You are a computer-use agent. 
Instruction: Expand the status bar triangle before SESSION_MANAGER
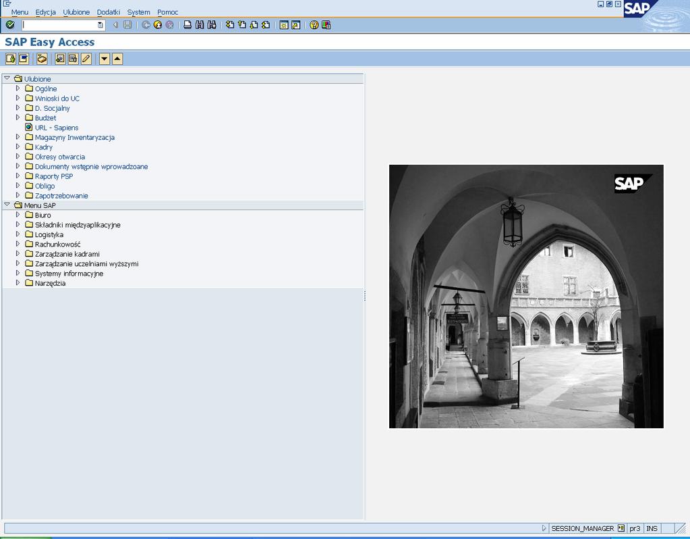pyautogui.click(x=544, y=528)
